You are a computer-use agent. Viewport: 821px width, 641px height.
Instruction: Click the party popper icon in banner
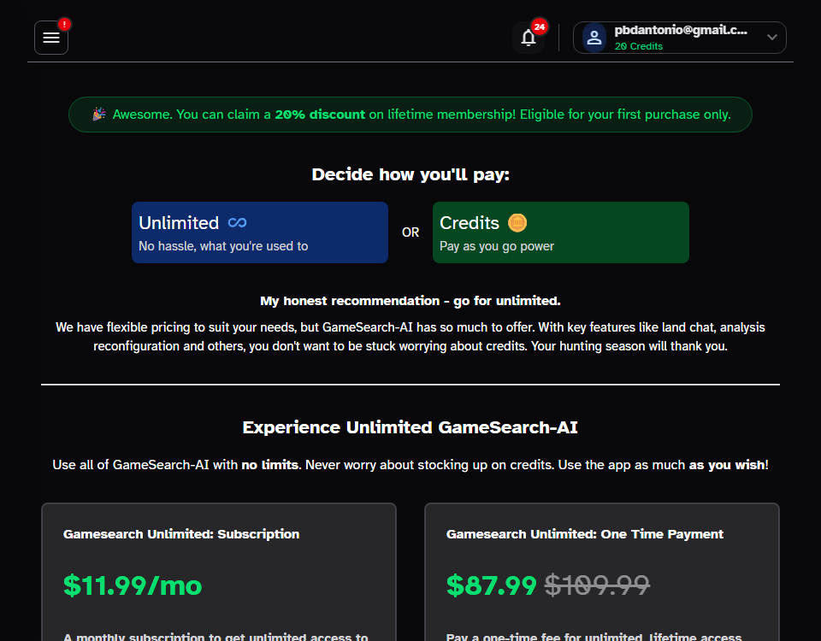pyautogui.click(x=99, y=114)
